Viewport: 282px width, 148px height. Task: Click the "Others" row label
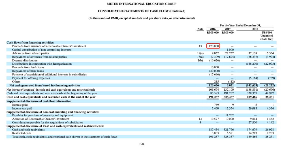(x=16, y=82)
